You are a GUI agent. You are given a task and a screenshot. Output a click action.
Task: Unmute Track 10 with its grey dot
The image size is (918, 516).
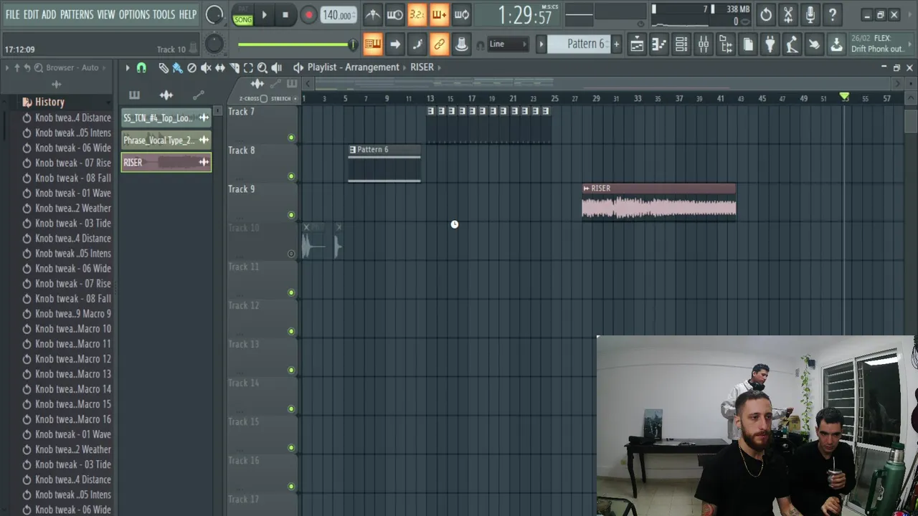coord(291,254)
